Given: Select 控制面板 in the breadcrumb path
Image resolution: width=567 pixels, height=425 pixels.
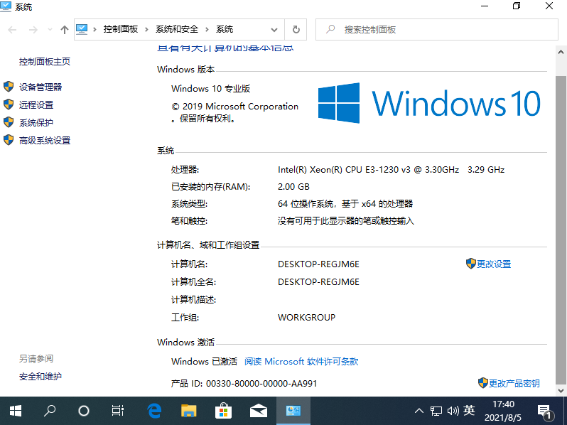Looking at the screenshot, I should point(121,30).
